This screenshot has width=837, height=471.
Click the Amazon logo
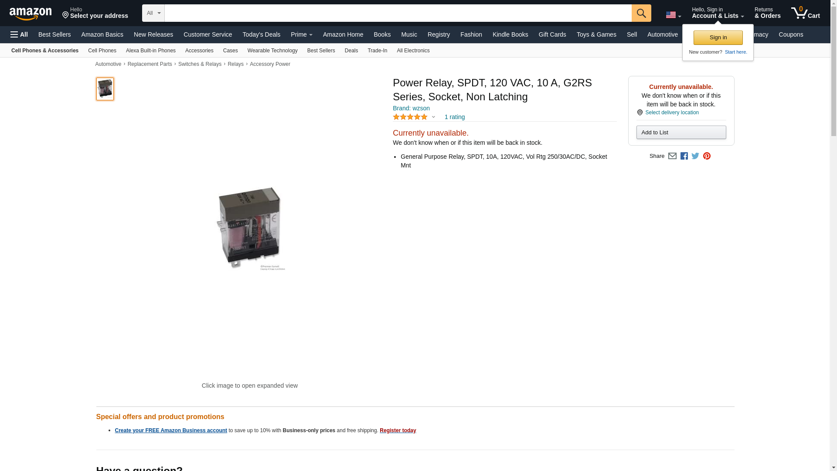pyautogui.click(x=31, y=14)
